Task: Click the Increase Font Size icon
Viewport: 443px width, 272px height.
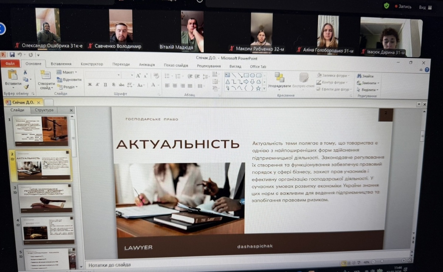Action: tap(138, 76)
